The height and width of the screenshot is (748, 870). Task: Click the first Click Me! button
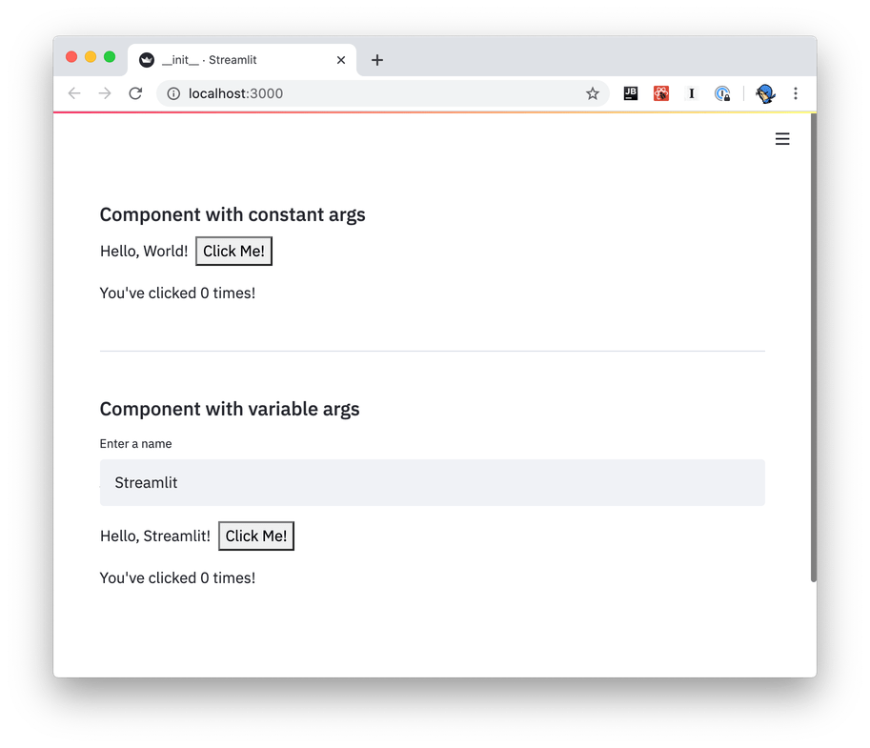click(x=233, y=251)
